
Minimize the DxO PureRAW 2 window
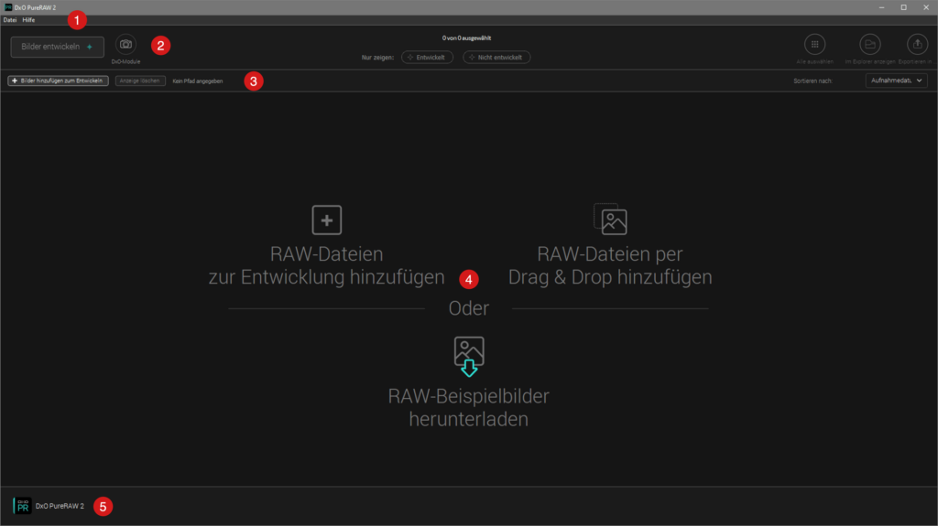pyautogui.click(x=882, y=7)
